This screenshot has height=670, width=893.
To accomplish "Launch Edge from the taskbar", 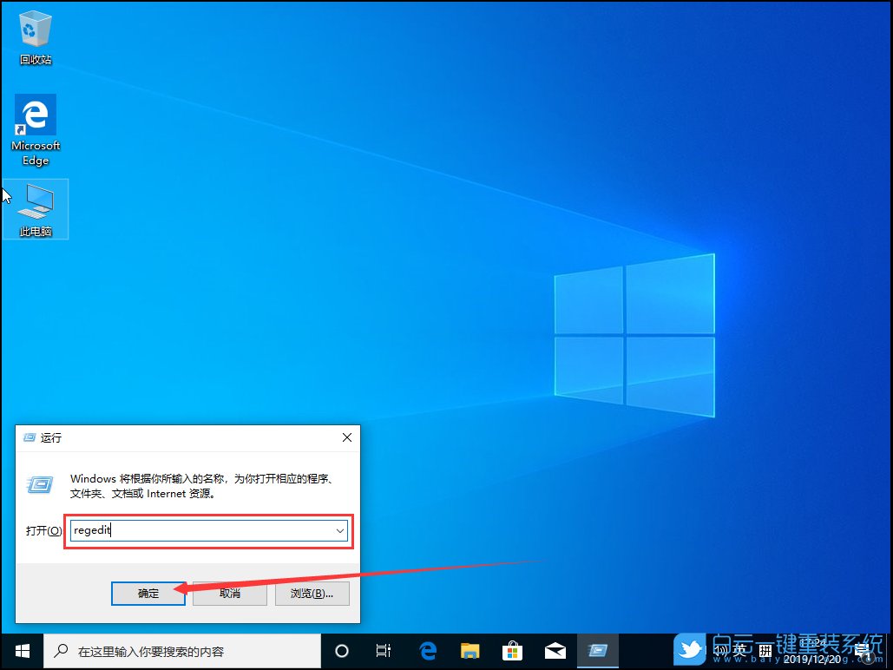I will click(427, 651).
